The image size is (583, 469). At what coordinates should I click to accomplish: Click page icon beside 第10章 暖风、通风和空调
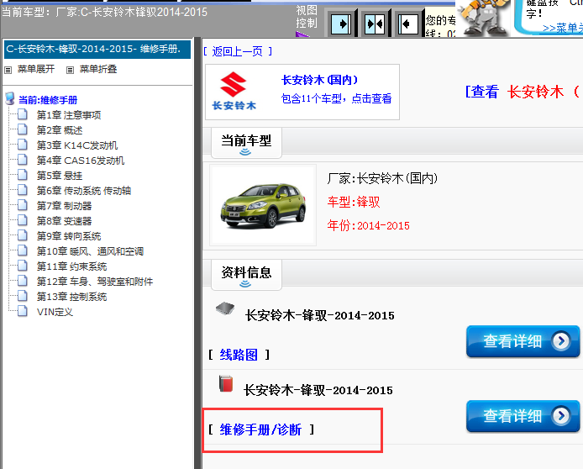click(x=23, y=250)
